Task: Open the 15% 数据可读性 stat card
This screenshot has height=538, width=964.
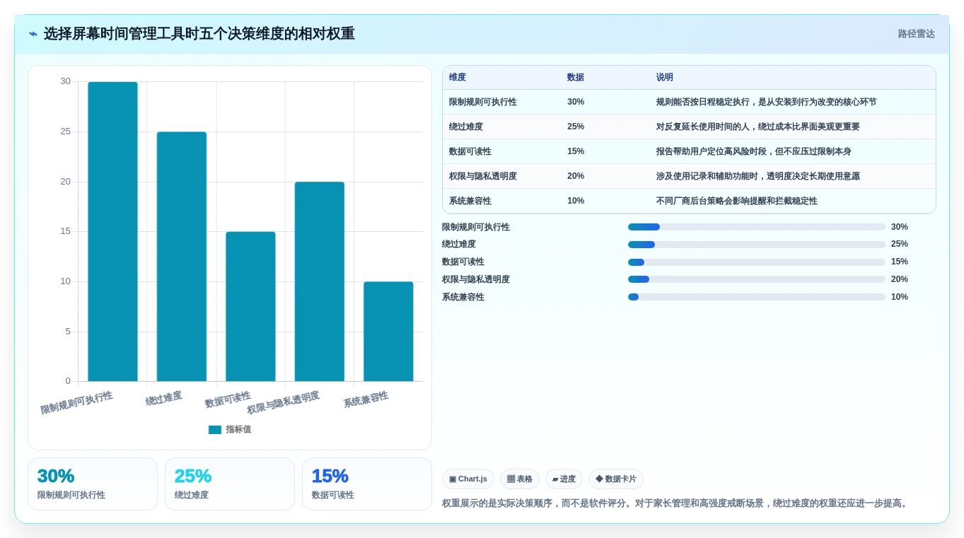Action: pos(367,484)
